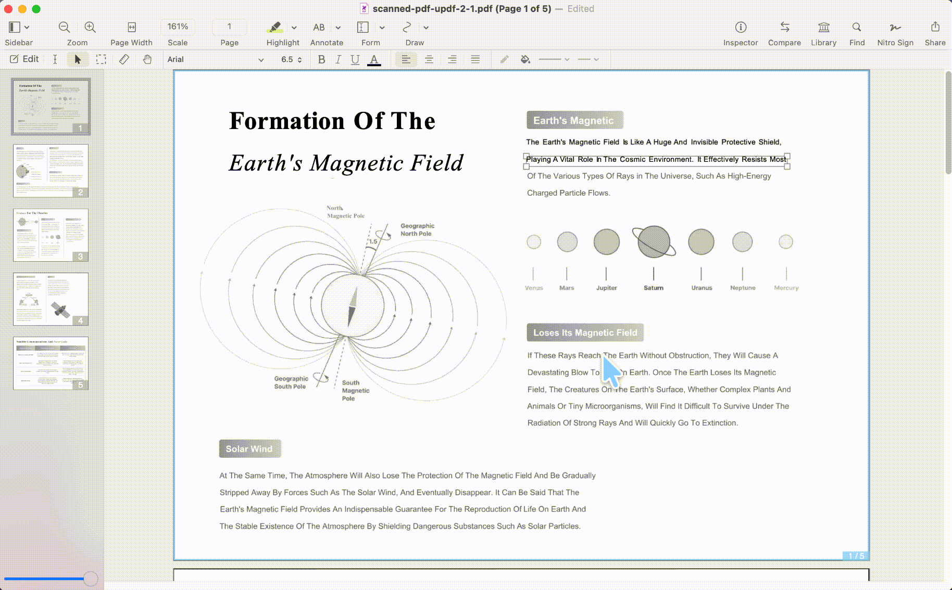
Task: Open the Library
Action: click(824, 27)
